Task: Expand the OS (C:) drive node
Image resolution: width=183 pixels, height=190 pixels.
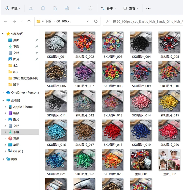Action: point(5,151)
